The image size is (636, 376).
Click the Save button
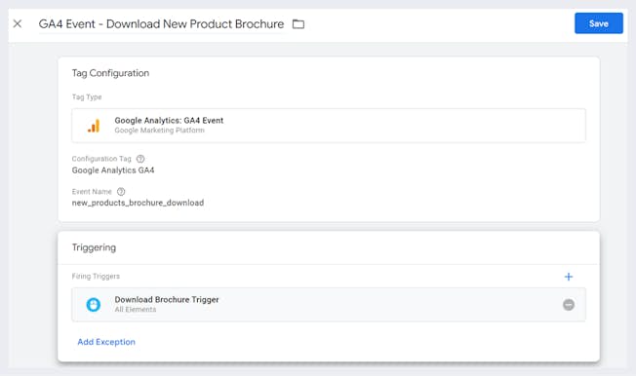(x=599, y=23)
